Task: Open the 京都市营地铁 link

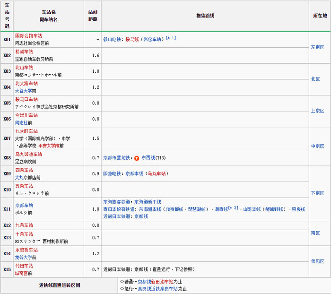Action: [x=116, y=158]
